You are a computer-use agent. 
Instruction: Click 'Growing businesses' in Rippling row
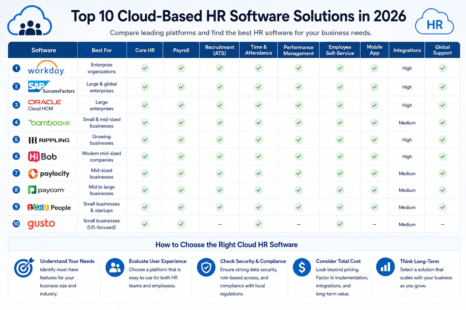pos(102,140)
